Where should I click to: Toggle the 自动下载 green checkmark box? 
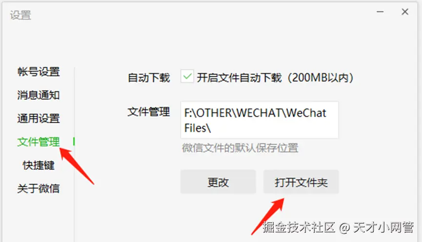pyautogui.click(x=187, y=76)
